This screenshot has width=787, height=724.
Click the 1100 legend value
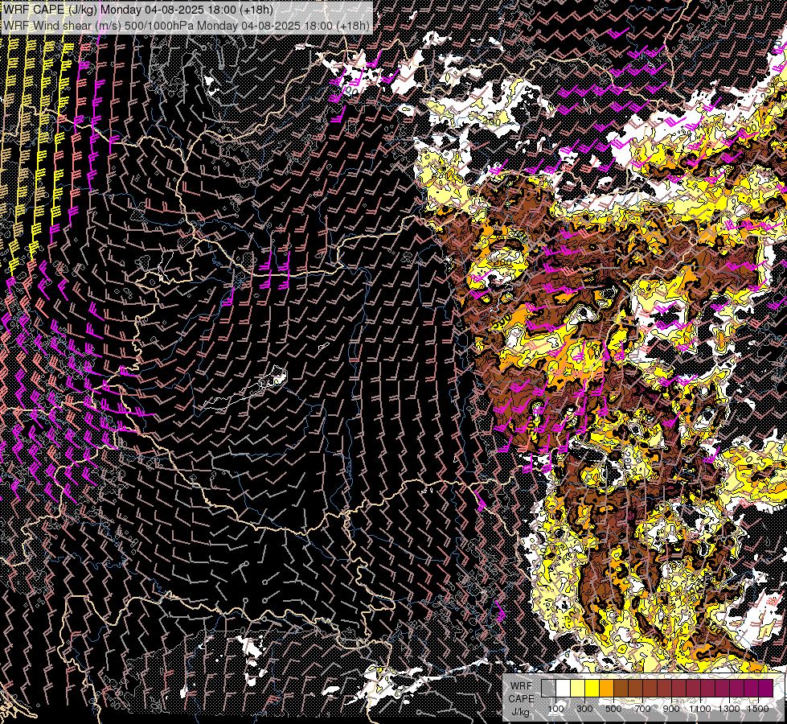pos(700,709)
